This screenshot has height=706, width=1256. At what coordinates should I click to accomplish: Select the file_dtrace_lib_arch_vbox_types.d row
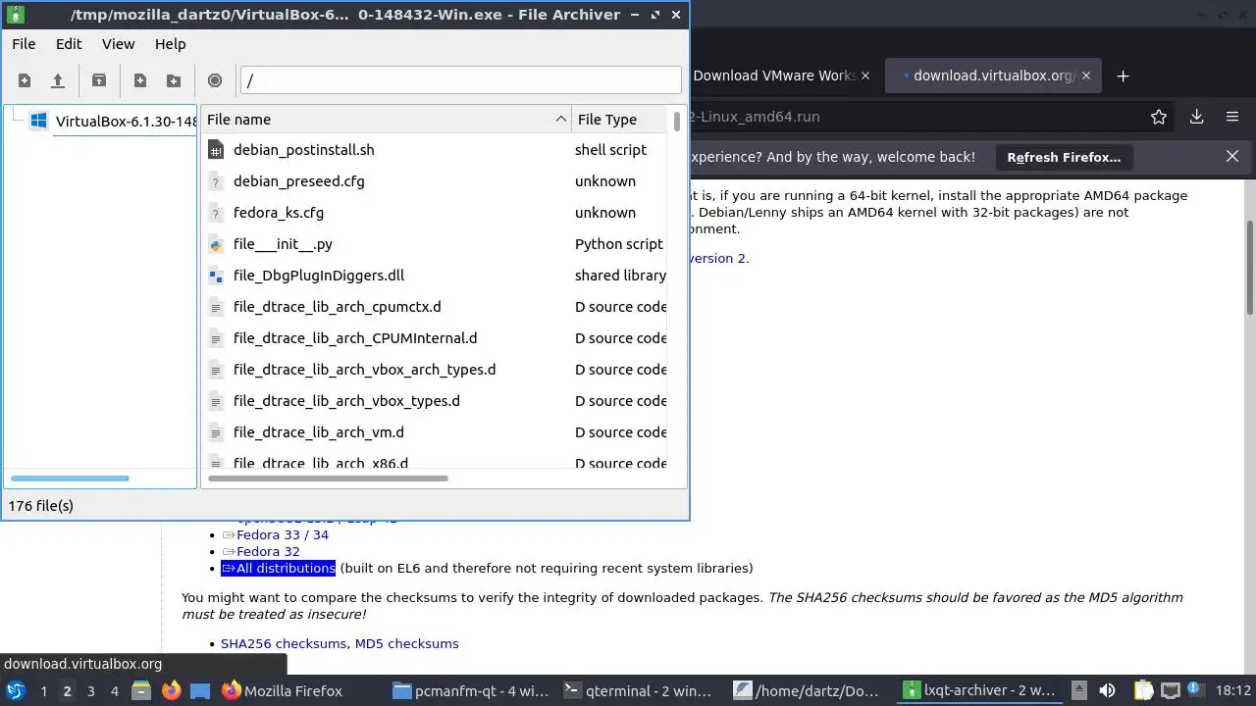click(x=436, y=401)
